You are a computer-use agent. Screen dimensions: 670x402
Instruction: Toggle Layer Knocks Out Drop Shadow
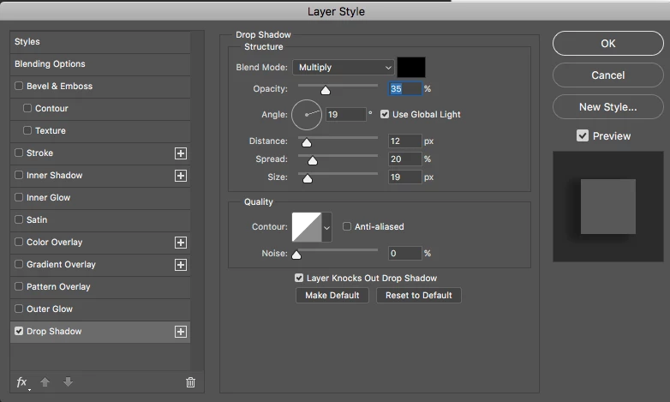click(x=299, y=278)
